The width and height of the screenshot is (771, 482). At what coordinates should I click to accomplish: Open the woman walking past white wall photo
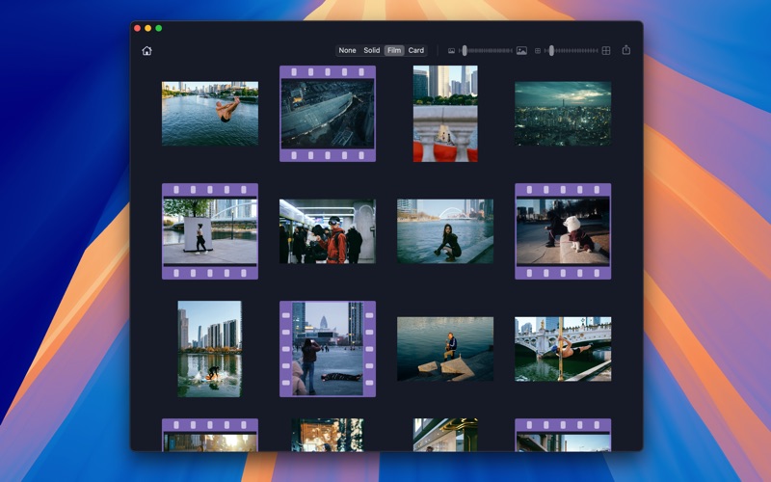point(210,231)
